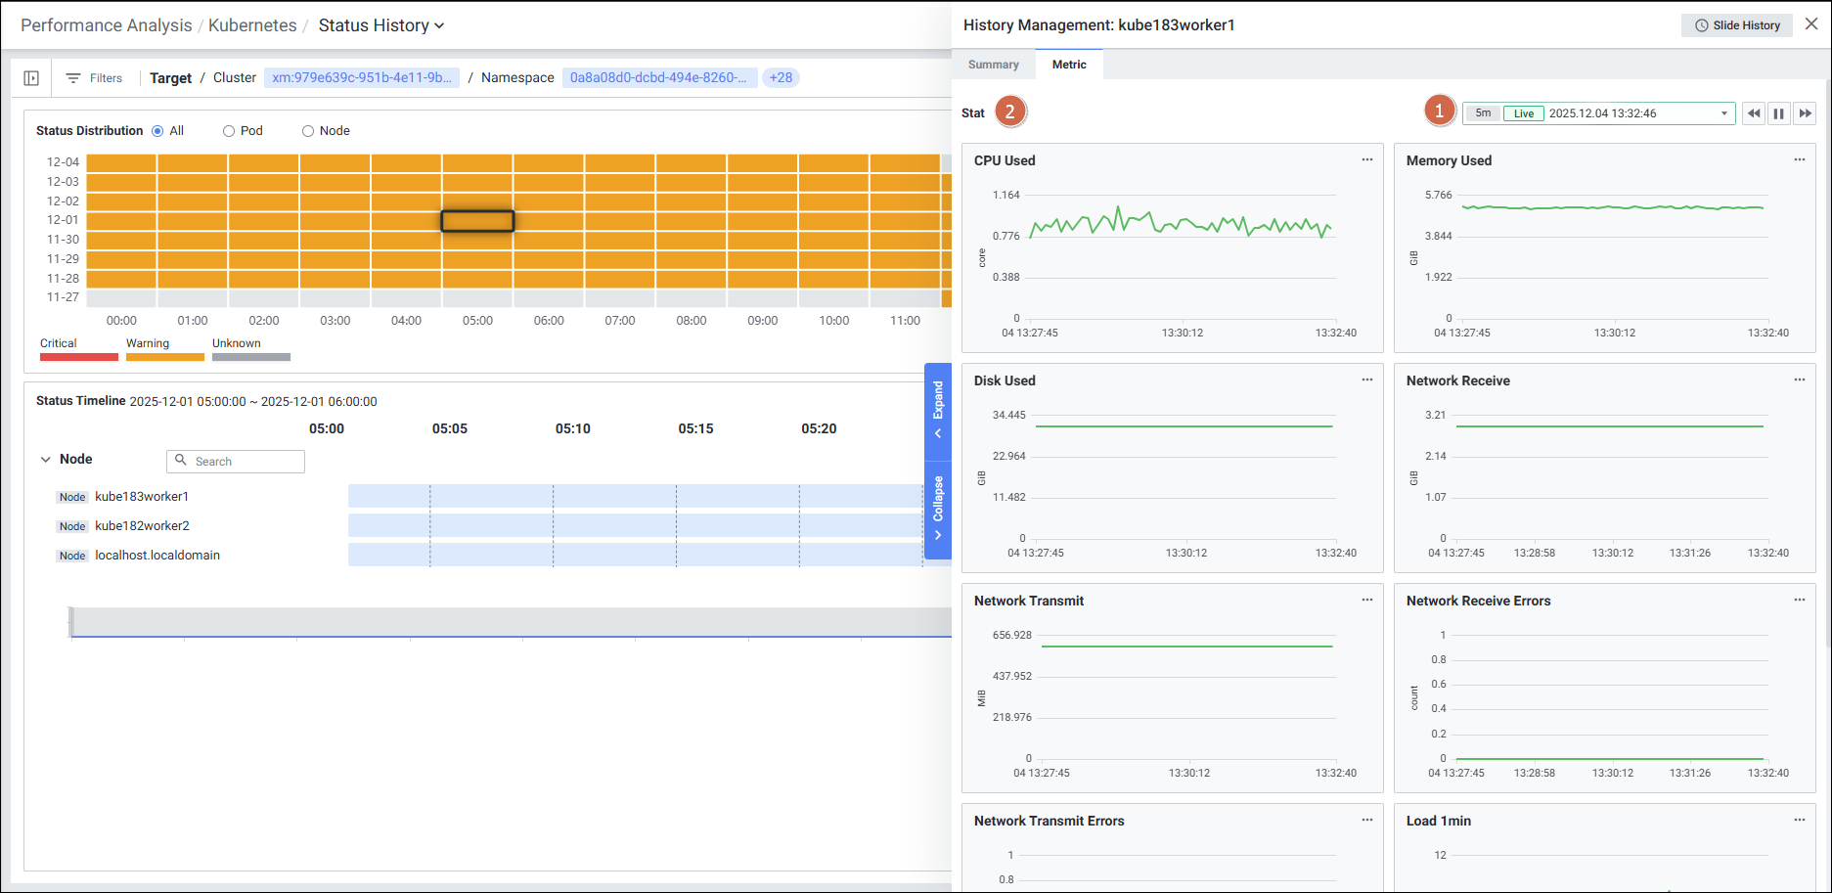Image resolution: width=1832 pixels, height=893 pixels.
Task: Select the All status distribution radio
Action: click(x=157, y=131)
